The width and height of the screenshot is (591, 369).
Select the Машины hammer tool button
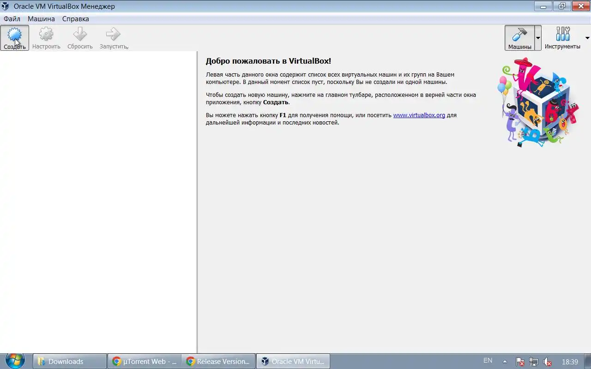[x=519, y=37]
